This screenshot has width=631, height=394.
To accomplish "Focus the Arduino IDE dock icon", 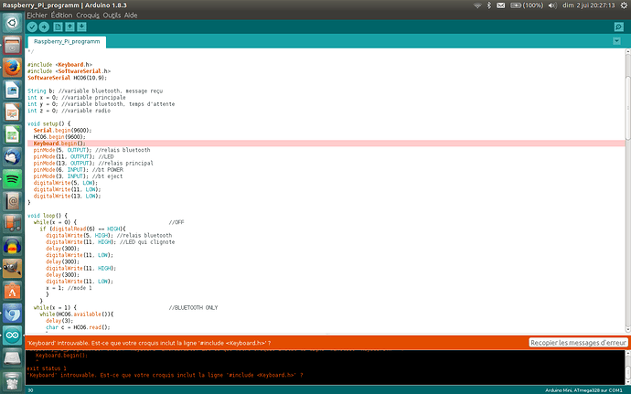I will (x=12, y=335).
